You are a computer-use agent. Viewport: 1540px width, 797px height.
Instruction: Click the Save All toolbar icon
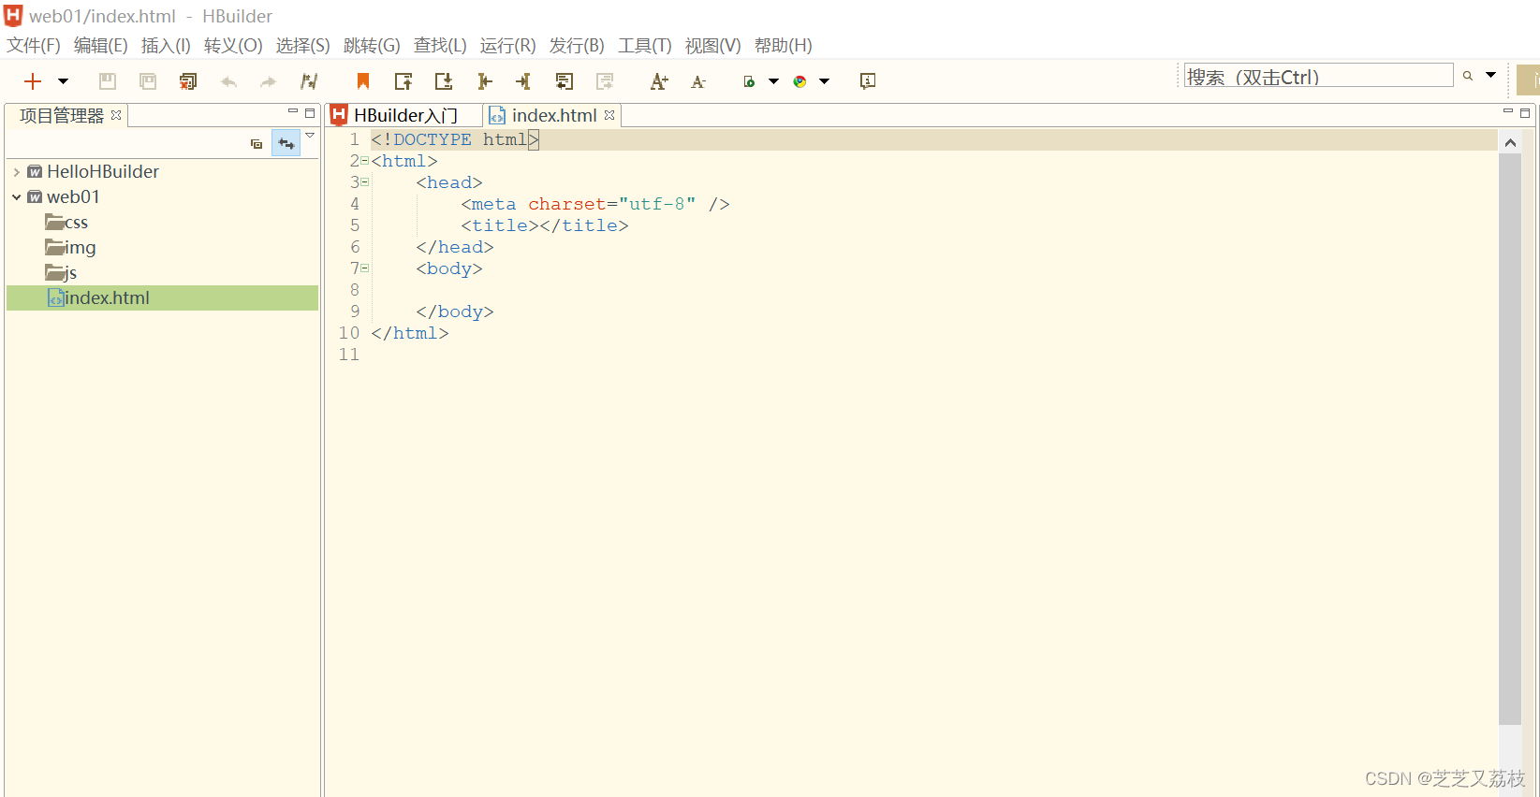click(x=148, y=81)
